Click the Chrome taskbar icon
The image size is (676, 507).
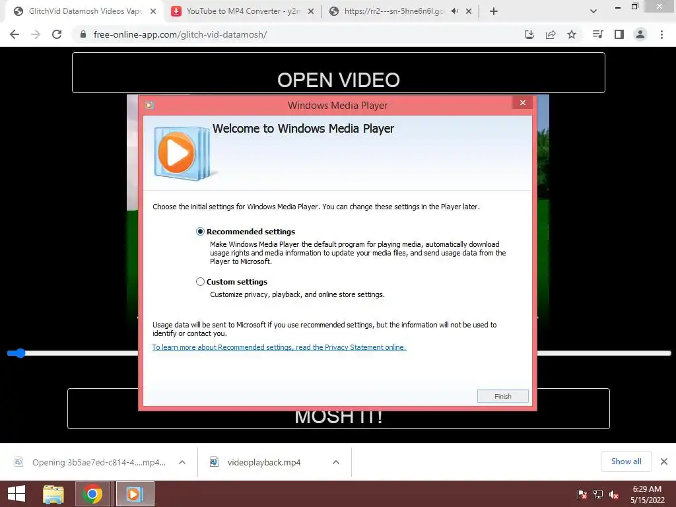(92, 494)
